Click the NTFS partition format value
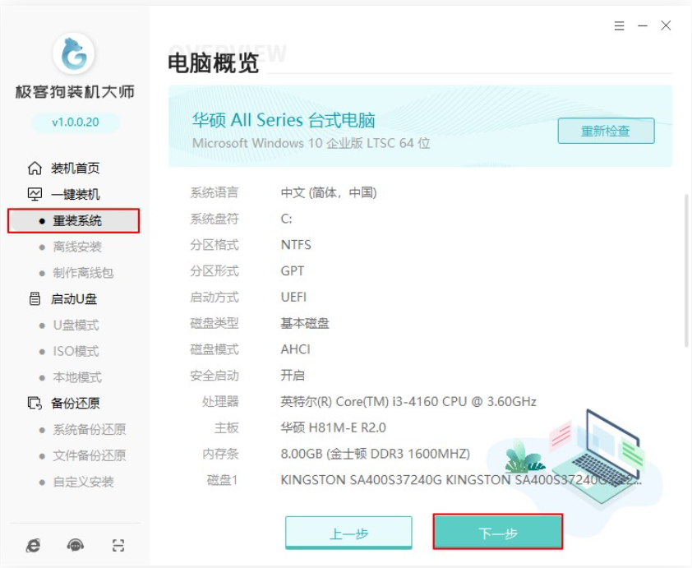Viewport: 692px width, 568px height. pos(296,245)
